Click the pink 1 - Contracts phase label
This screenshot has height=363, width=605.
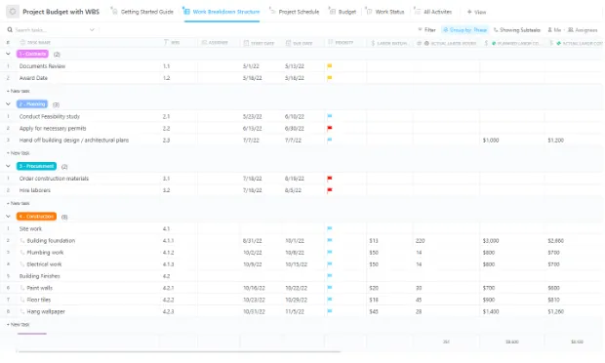click(x=32, y=54)
